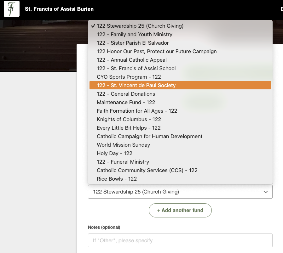This screenshot has height=253, width=283.
Task: Pick Rice Bowls - 122 fund
Action: (x=180, y=179)
